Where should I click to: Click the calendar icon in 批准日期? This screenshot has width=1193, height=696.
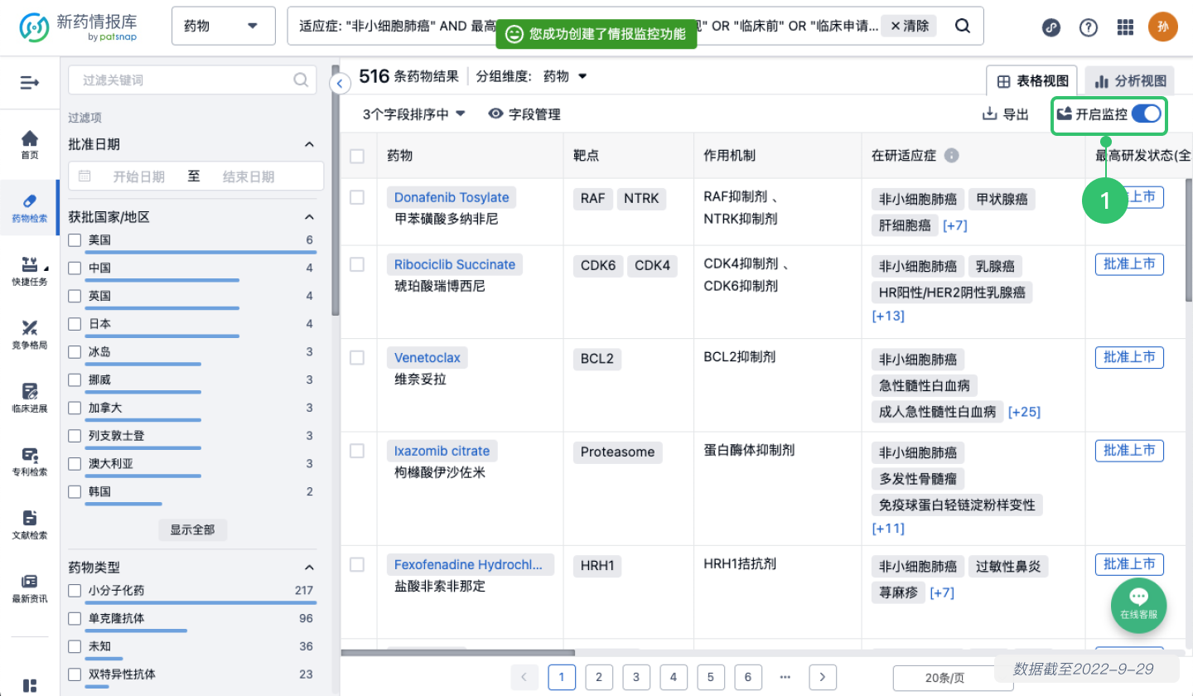[85, 176]
